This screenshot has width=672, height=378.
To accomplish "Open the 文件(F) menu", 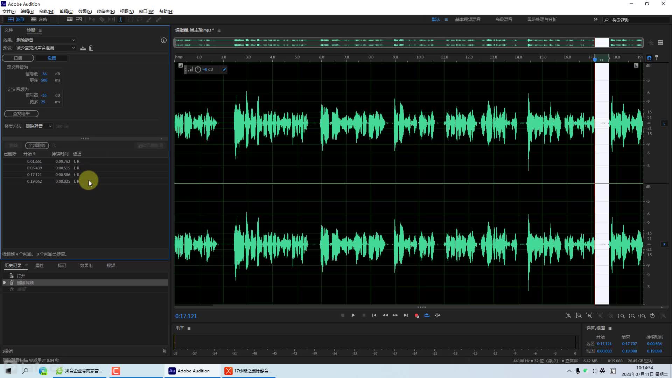I will click(x=9, y=12).
